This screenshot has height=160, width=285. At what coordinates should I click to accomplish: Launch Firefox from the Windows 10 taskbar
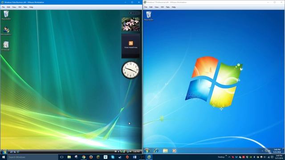pos(91,157)
